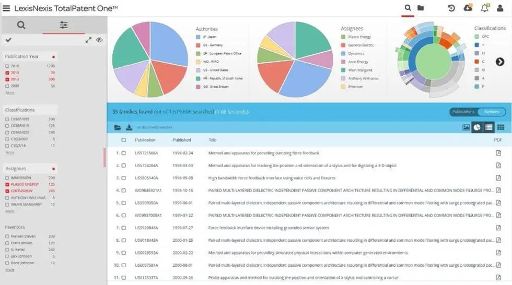Check the 2016 publication year filter

click(x=7, y=66)
